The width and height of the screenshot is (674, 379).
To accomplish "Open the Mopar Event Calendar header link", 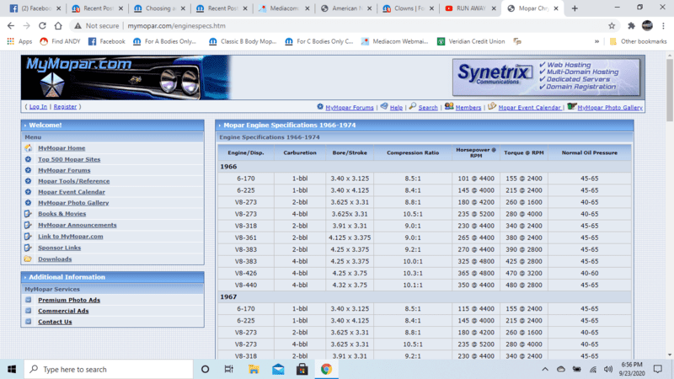I will [529, 108].
